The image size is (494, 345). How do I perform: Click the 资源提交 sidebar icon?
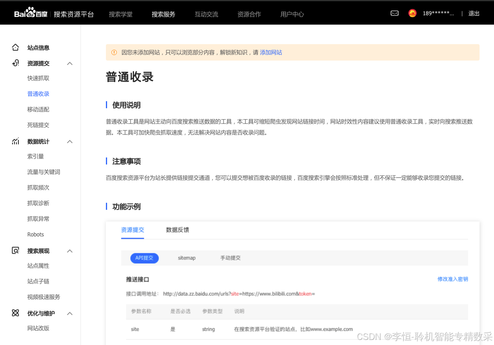click(x=15, y=63)
